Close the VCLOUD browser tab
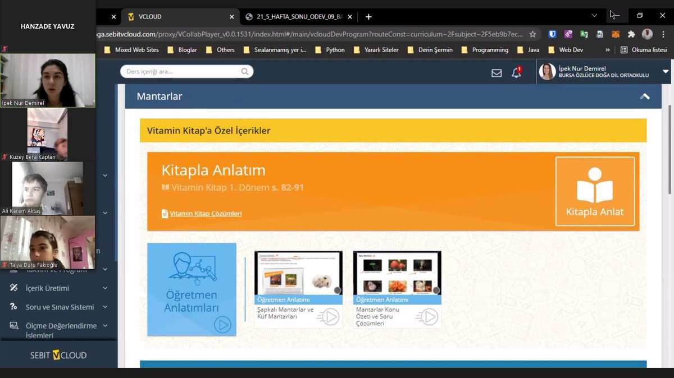674x378 pixels. pos(233,17)
